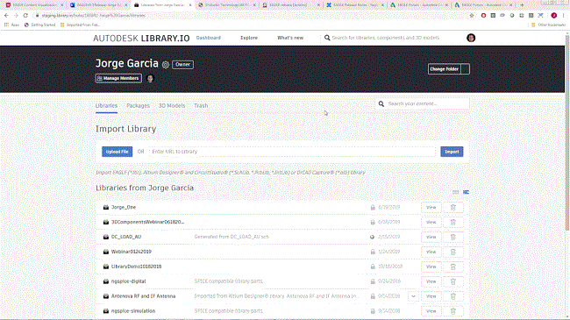
Task: Click the member avatar beside Manage Members
Action: pyautogui.click(x=150, y=78)
